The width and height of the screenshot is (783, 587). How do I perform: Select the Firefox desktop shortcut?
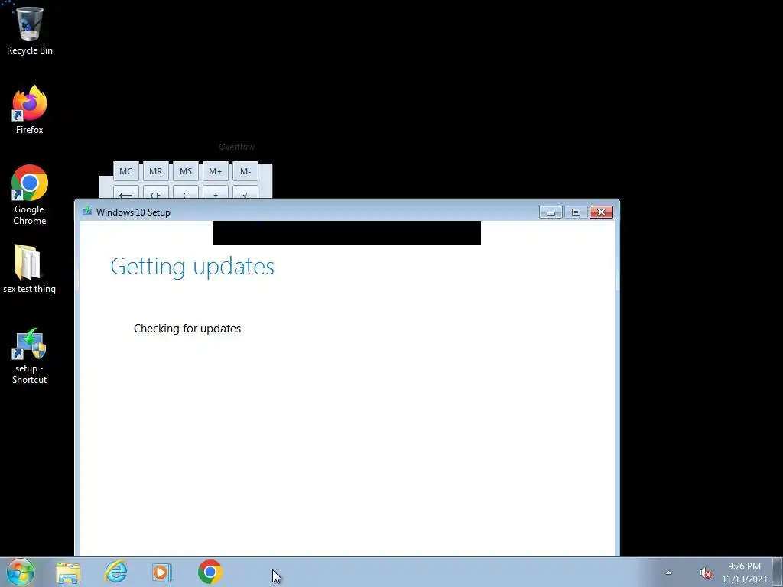[x=30, y=110]
